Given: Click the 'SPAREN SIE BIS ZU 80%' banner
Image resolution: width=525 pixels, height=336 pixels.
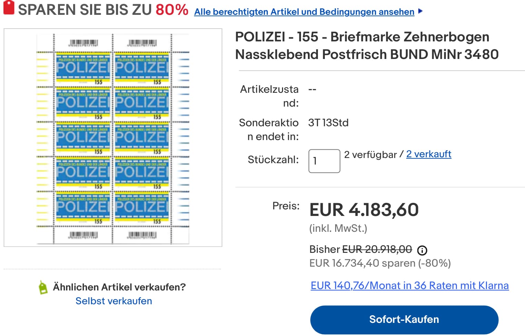Looking at the screenshot, I should click(x=103, y=10).
